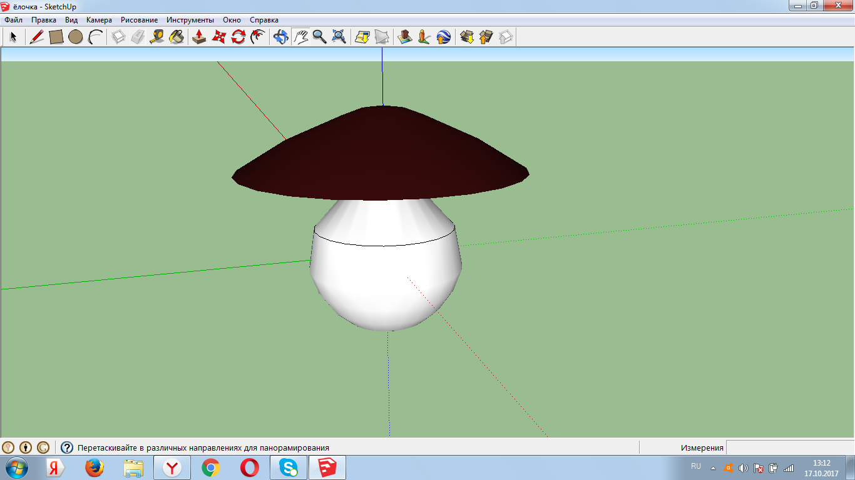
Task: Switch to Skype in the taskbar
Action: [289, 467]
